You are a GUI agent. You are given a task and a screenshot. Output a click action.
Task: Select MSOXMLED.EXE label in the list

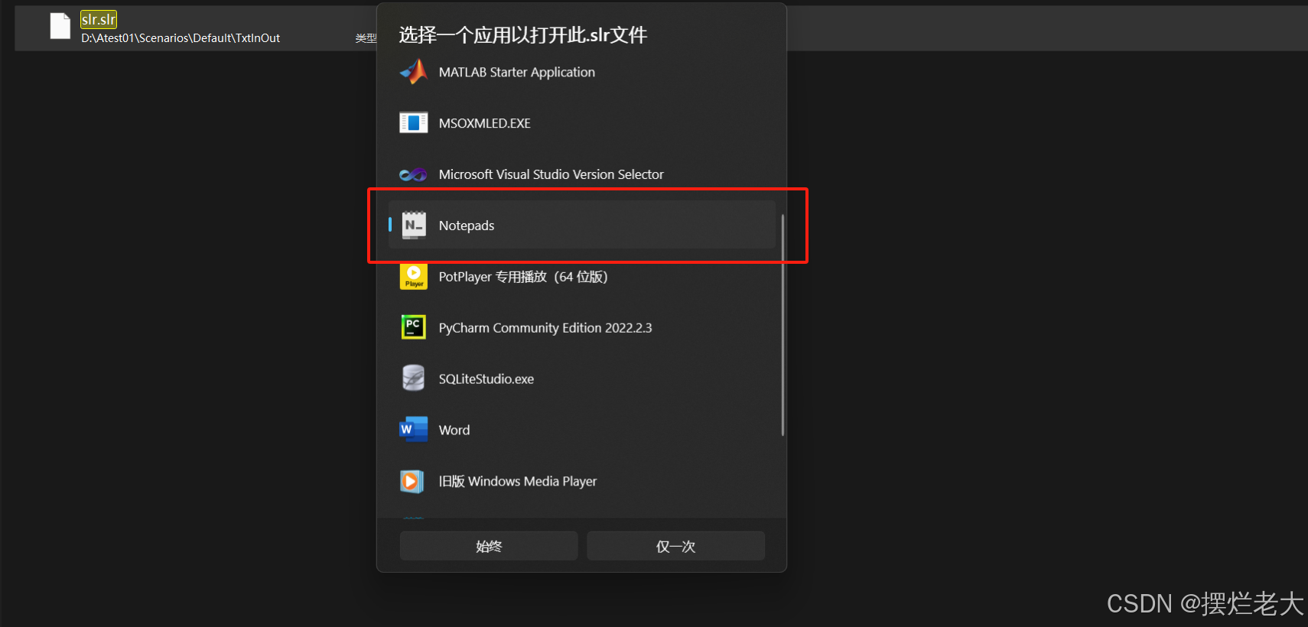tap(485, 123)
